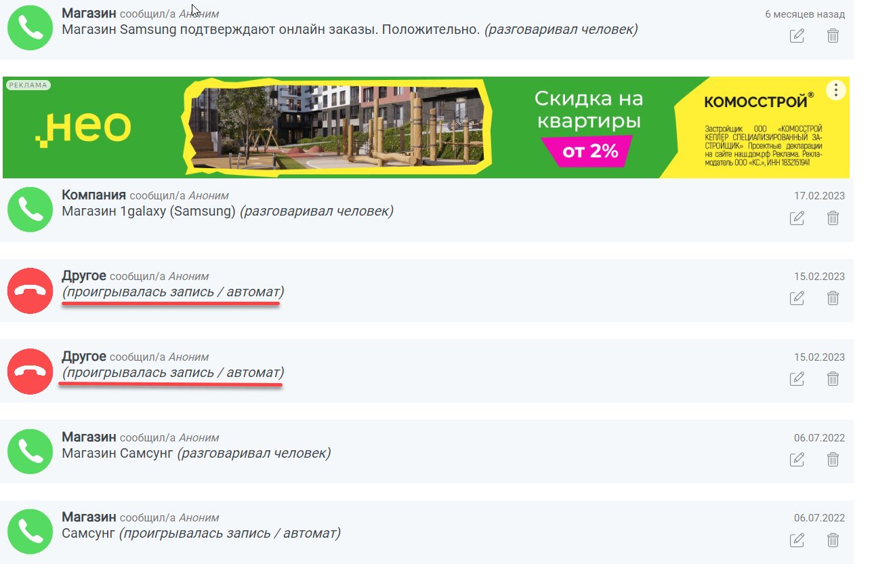
Task: Delete the Магазин Самсунг review
Action: pos(833,460)
